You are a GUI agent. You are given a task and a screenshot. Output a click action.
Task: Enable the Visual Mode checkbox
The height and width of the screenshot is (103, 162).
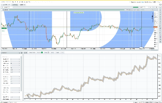[x=2, y=10]
